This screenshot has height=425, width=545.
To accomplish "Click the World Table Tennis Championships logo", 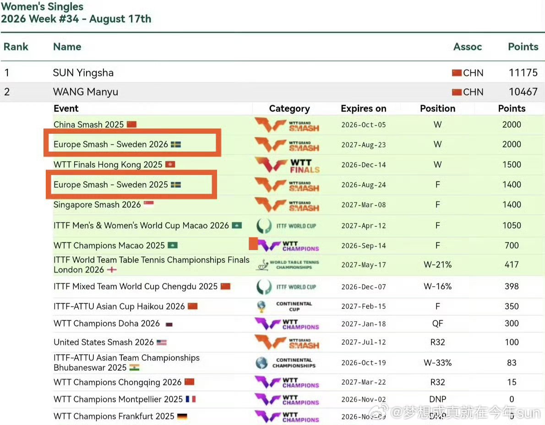I will coord(288,265).
